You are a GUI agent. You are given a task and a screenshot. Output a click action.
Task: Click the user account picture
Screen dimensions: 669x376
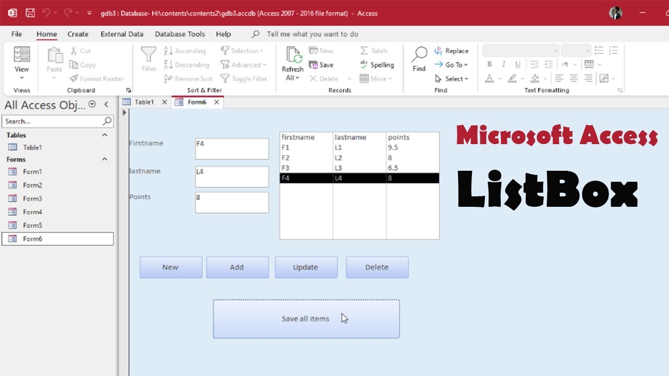tap(616, 13)
